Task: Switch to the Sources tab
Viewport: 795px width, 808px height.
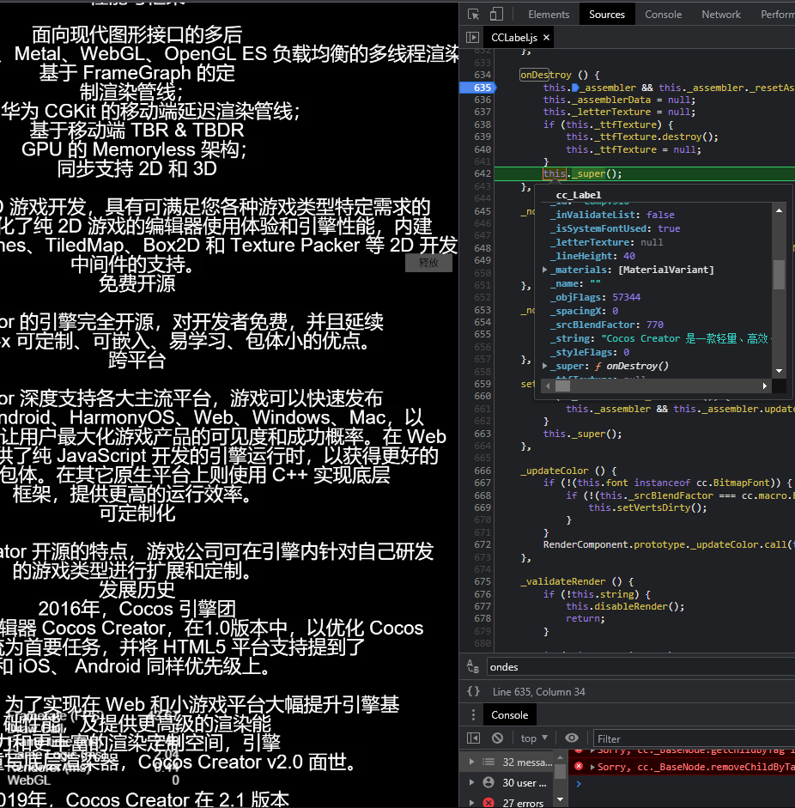Action: pos(607,15)
